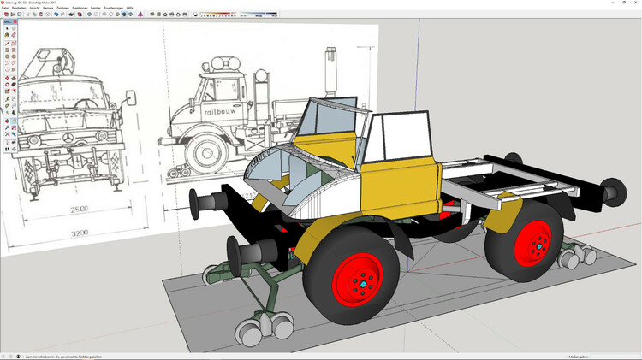Open the Datei menu
The height and width of the screenshot is (360, 642).
click(6, 7)
